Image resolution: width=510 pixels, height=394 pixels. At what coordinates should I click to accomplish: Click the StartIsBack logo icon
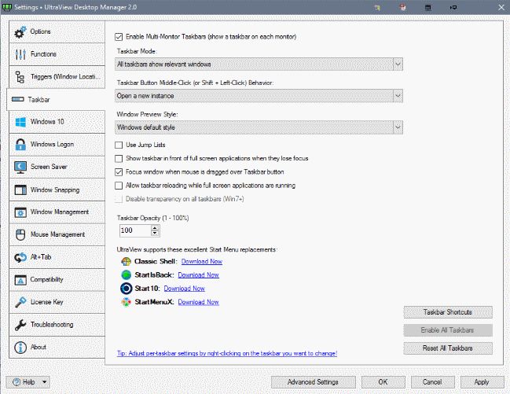click(x=125, y=274)
